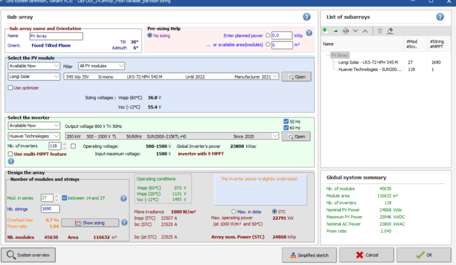Viewport: 456px width, 265px height.
Task: Move subarray down with the down arrow icon
Action: click(x=355, y=31)
